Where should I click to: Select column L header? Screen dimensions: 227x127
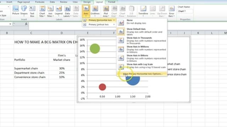point(212,33)
